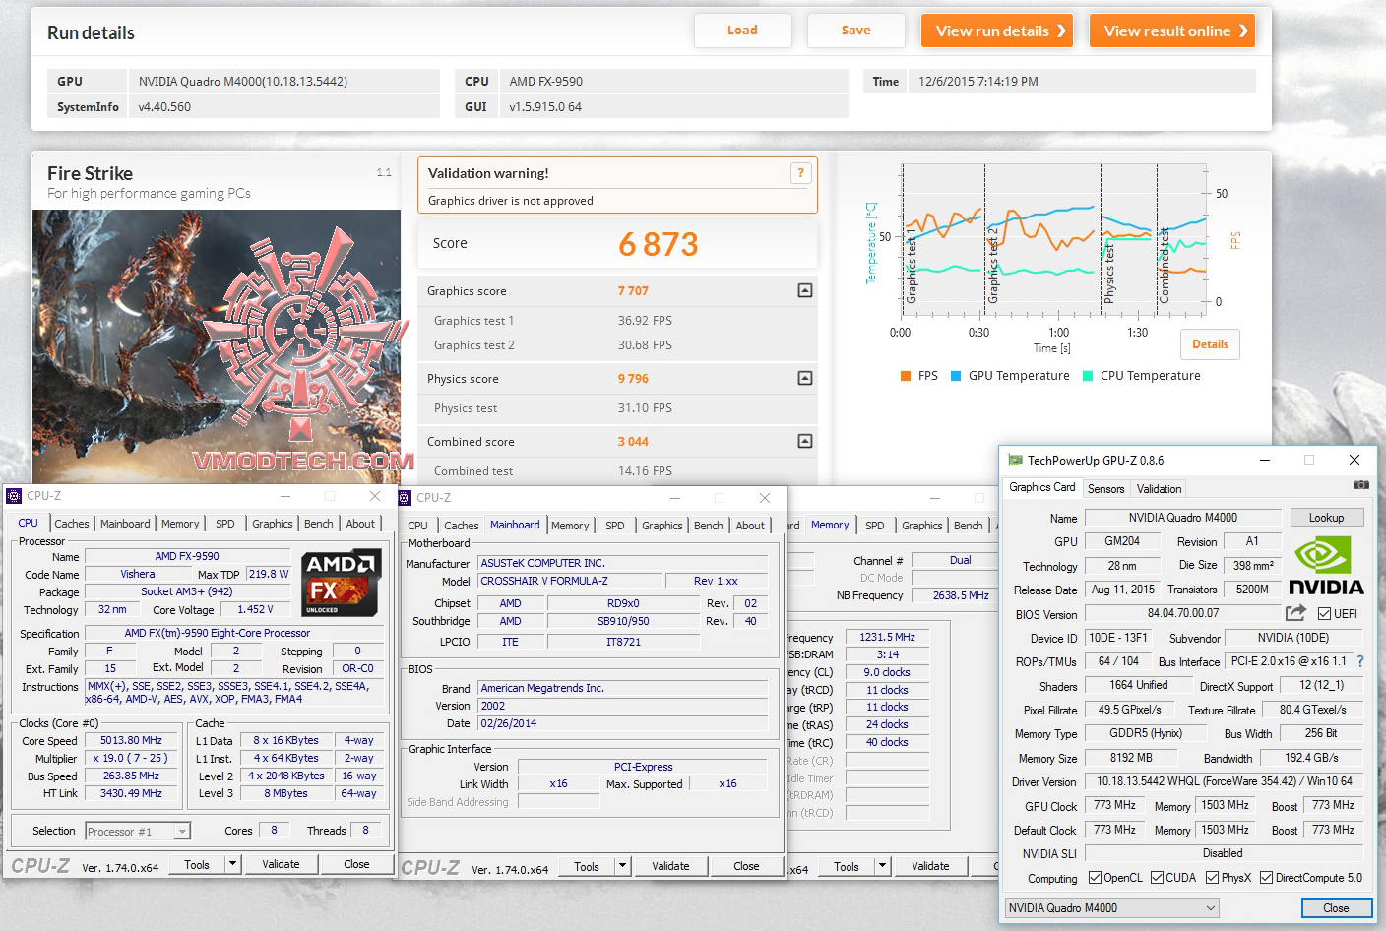Toggle the CUDA checkbox
1386x931 pixels.
click(x=1157, y=878)
